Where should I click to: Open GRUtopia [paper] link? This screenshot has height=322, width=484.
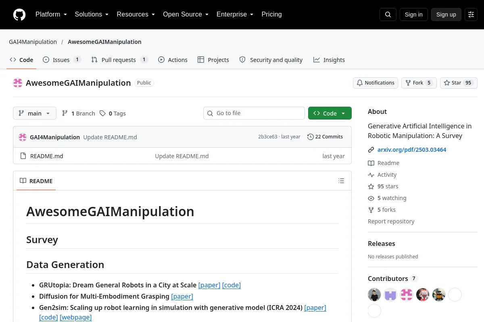coord(209,285)
